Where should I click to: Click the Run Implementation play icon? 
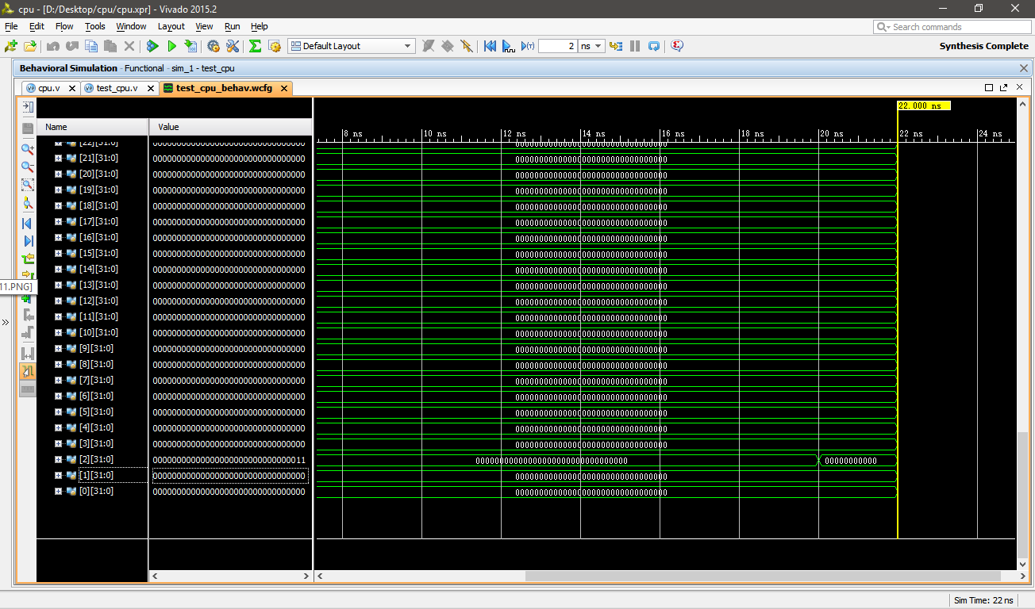point(172,46)
